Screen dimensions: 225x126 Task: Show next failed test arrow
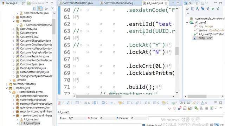pos(169,108)
